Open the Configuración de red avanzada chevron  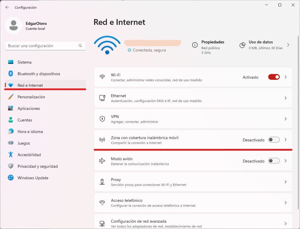point(285,223)
